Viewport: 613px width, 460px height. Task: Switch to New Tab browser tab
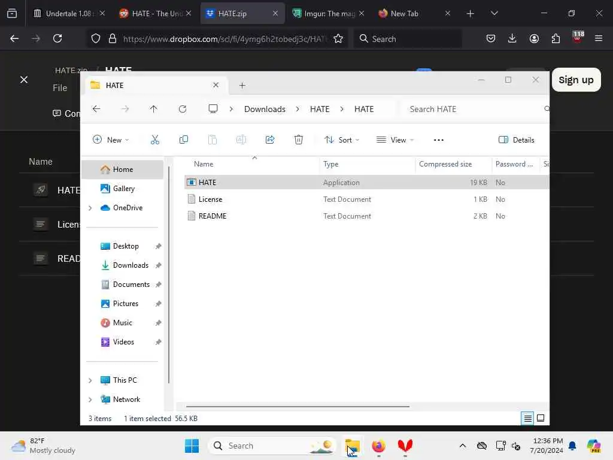[x=414, y=13]
